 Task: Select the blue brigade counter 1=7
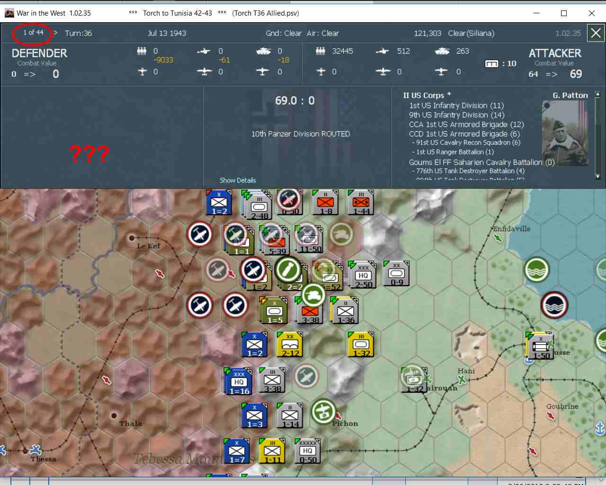coord(237,451)
